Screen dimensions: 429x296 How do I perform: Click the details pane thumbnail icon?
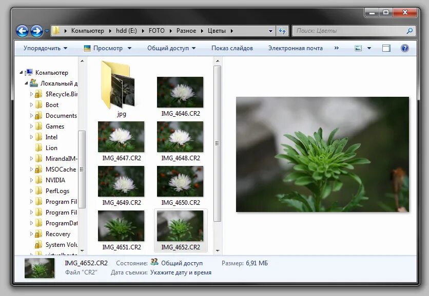click(x=40, y=268)
